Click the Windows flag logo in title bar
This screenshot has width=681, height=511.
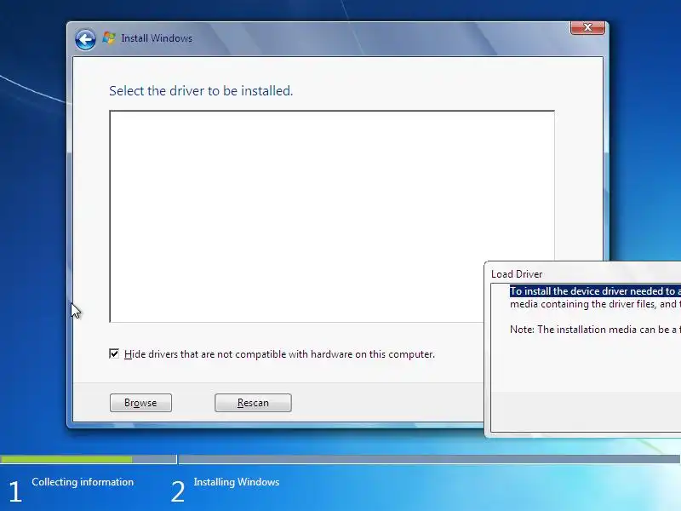(x=109, y=38)
